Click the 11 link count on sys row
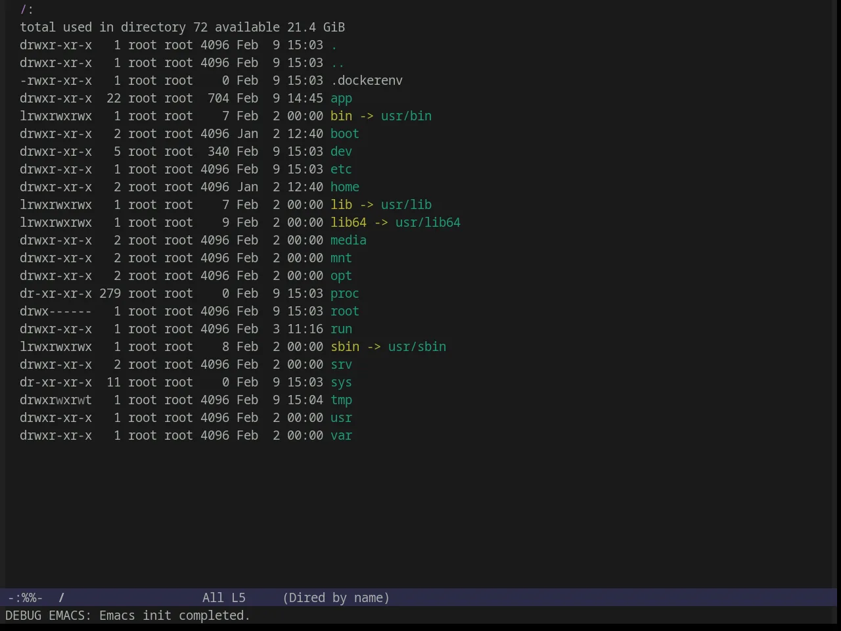The height and width of the screenshot is (631, 841). [114, 382]
